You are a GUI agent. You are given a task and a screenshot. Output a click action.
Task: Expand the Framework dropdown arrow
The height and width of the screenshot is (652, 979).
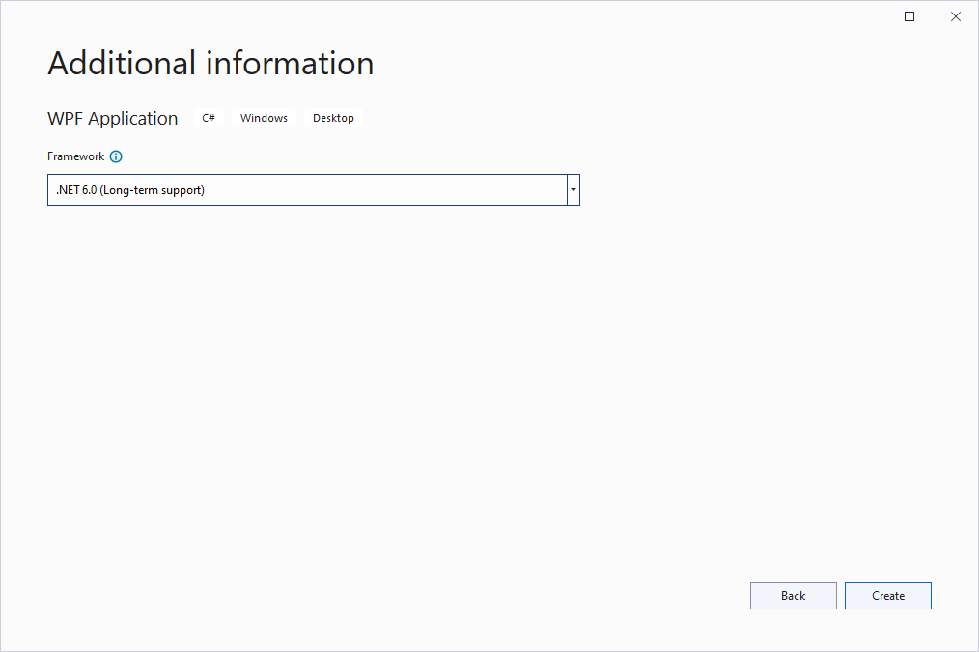pos(573,190)
